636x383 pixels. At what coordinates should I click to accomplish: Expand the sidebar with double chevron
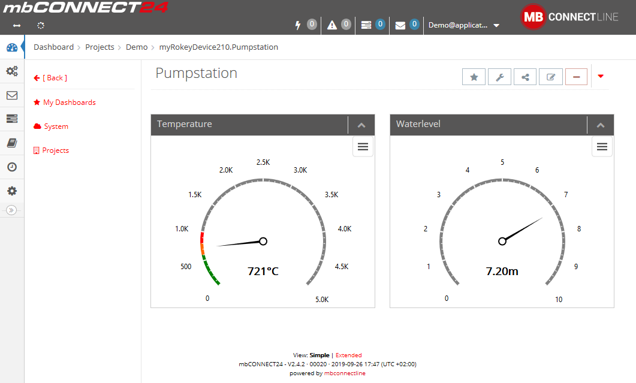11,210
